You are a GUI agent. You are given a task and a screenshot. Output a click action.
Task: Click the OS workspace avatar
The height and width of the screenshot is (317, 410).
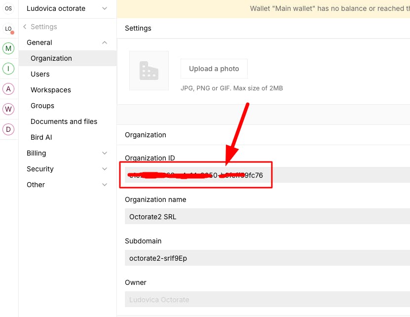(8, 8)
